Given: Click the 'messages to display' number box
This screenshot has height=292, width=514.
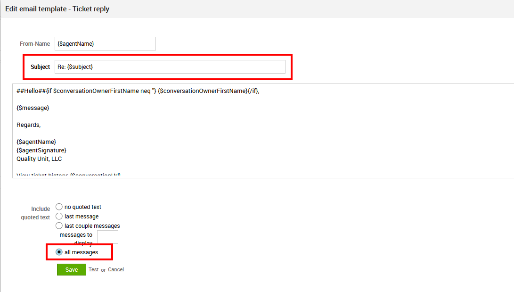Looking at the screenshot, I should point(107,237).
